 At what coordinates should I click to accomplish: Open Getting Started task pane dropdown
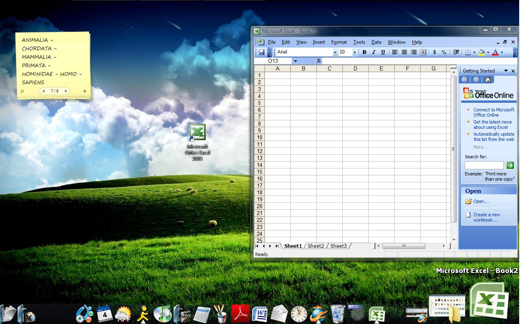(506, 71)
